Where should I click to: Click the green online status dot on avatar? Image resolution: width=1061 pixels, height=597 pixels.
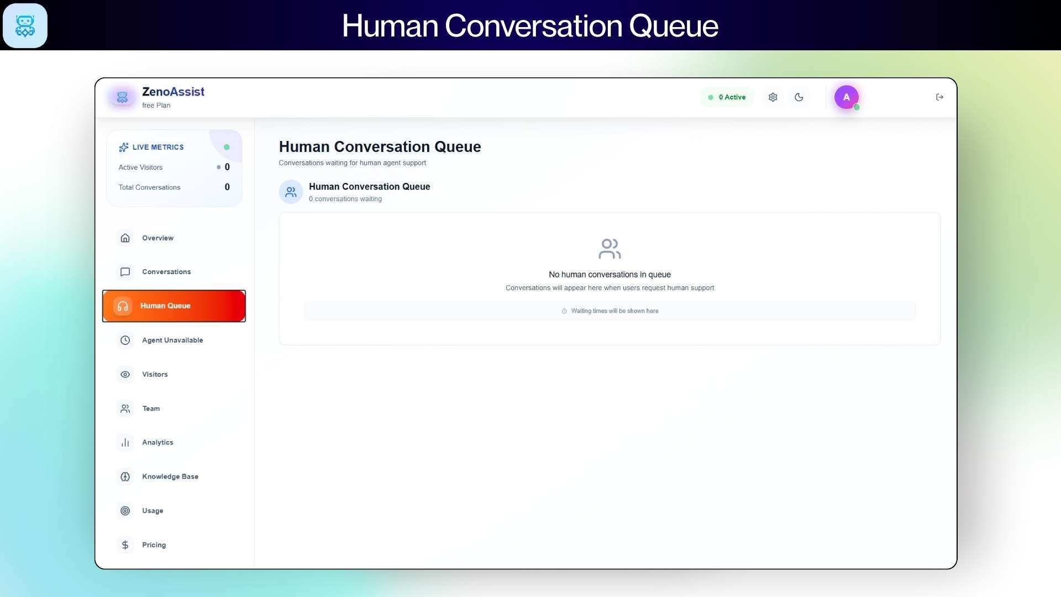click(856, 108)
